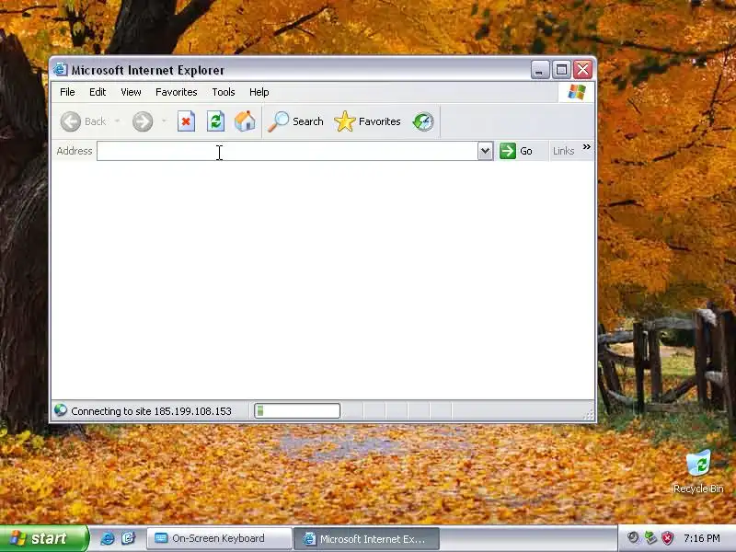Open the Back history dropdown arrow
The image size is (736, 552).
coord(118,121)
